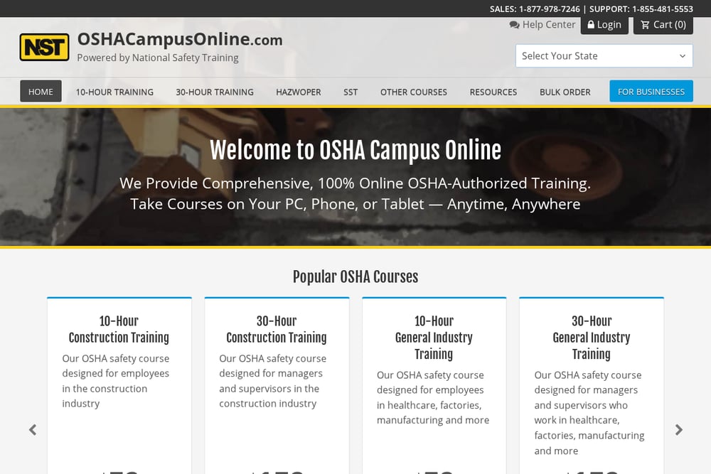Screen dimensions: 711x474
Task: Click the support phone number 1-855-481-5553
Action: [x=663, y=9]
